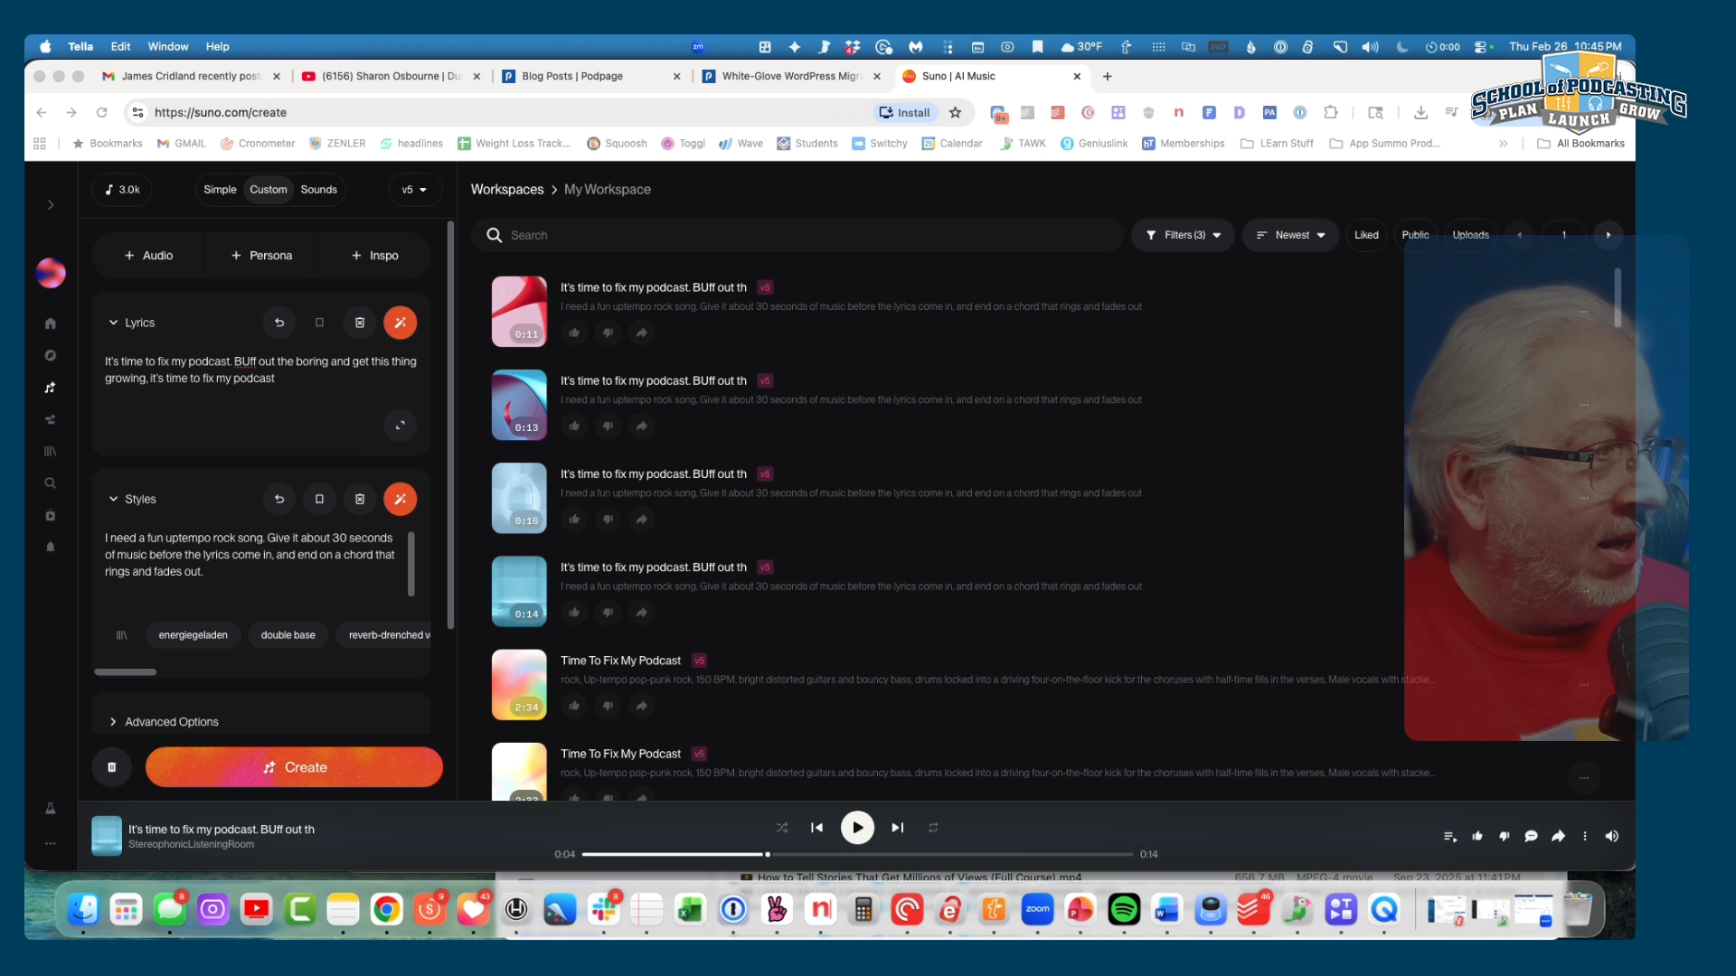Switch to Simple mode tab
The width and height of the screenshot is (1736, 976).
pyautogui.click(x=220, y=190)
